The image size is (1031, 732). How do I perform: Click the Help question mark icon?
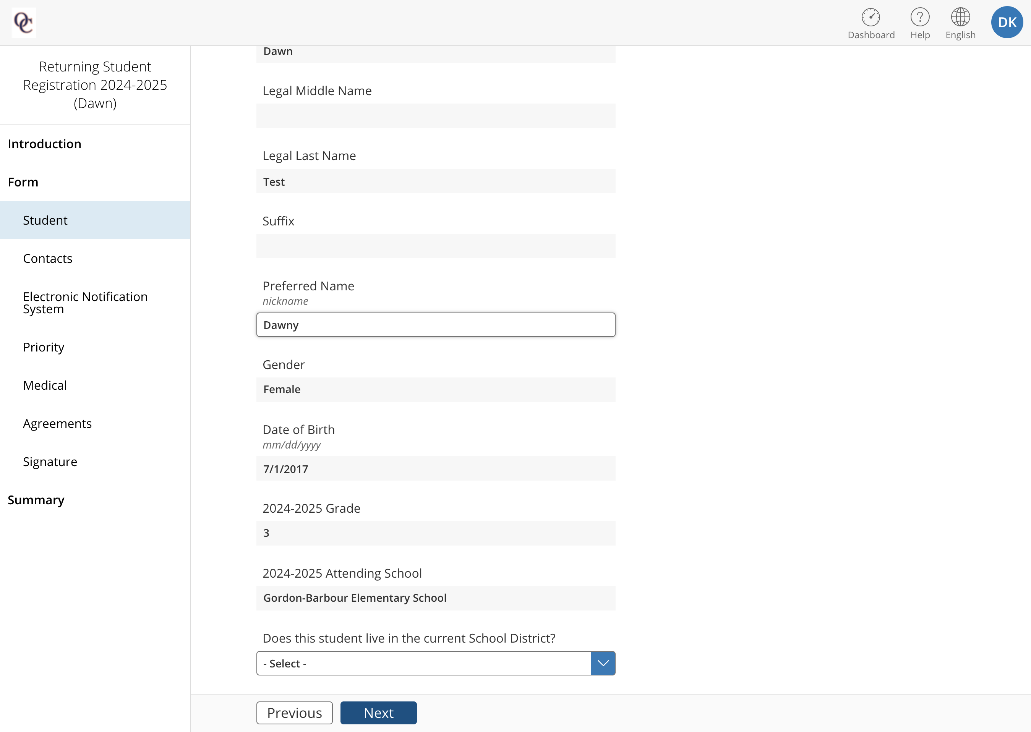pos(920,18)
